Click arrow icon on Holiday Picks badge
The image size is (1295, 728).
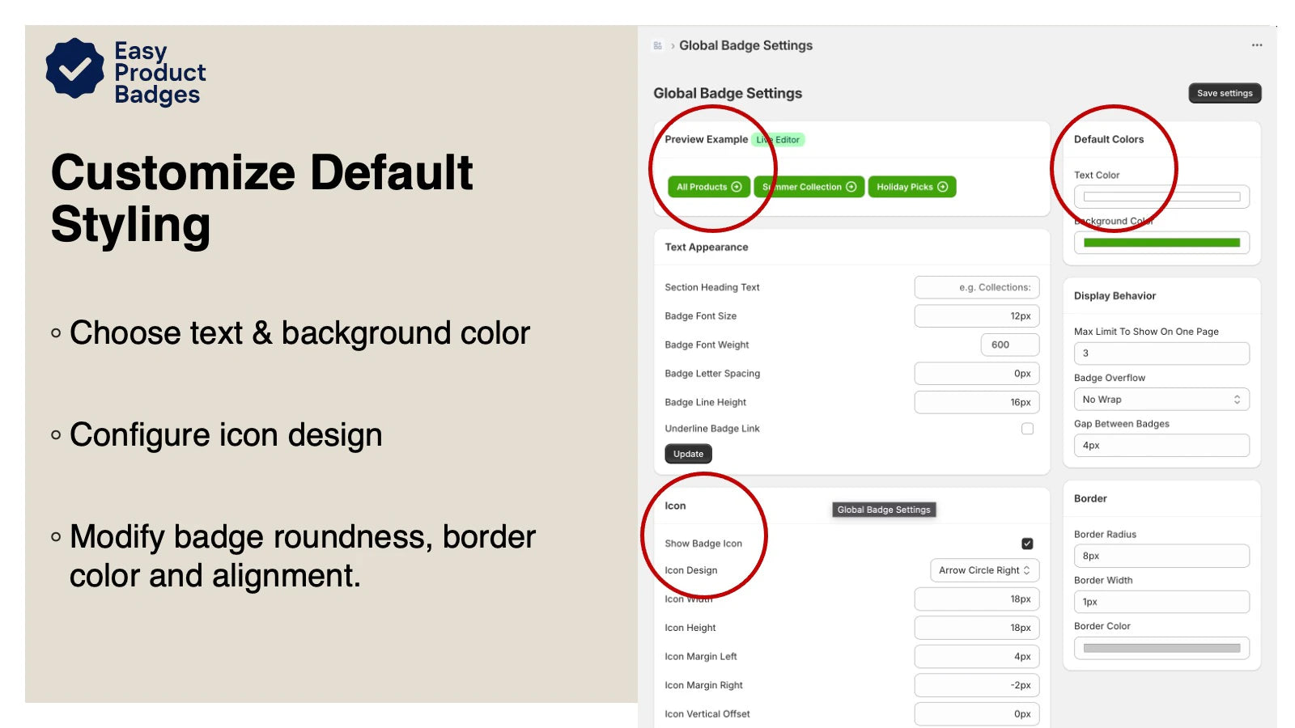tap(942, 187)
